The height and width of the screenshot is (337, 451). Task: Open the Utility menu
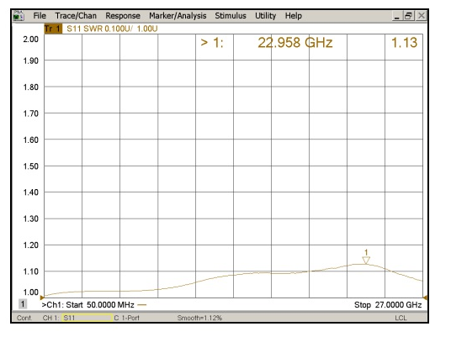[266, 16]
